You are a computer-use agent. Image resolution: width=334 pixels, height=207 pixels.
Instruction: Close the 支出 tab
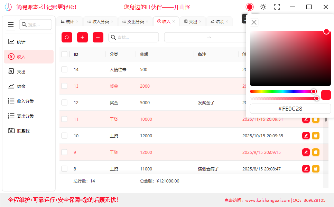(200, 21)
